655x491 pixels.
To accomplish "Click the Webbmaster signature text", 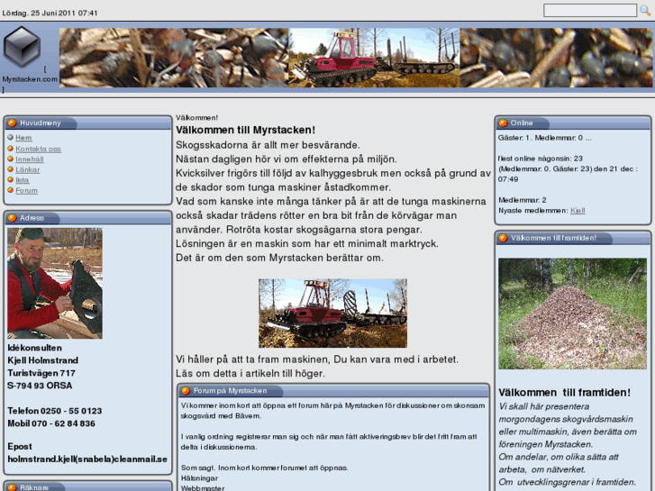I will (203, 488).
